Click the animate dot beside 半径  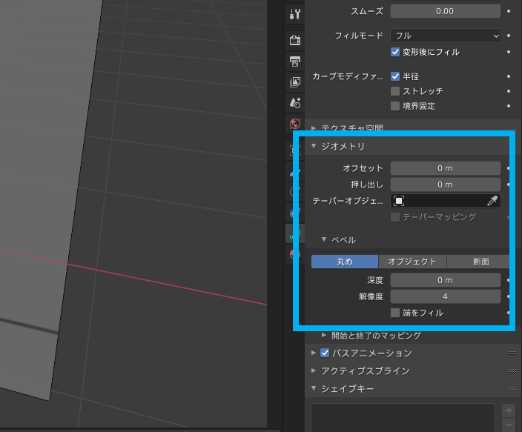pos(509,76)
